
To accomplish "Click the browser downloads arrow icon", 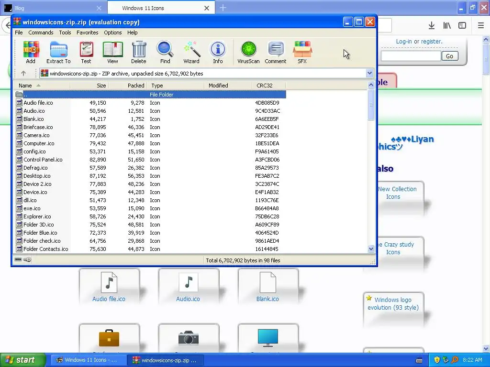I will click(x=432, y=26).
